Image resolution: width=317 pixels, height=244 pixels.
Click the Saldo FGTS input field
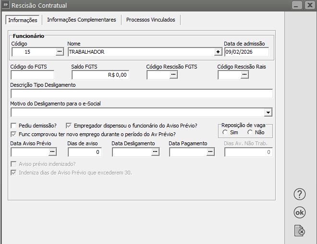[100, 75]
